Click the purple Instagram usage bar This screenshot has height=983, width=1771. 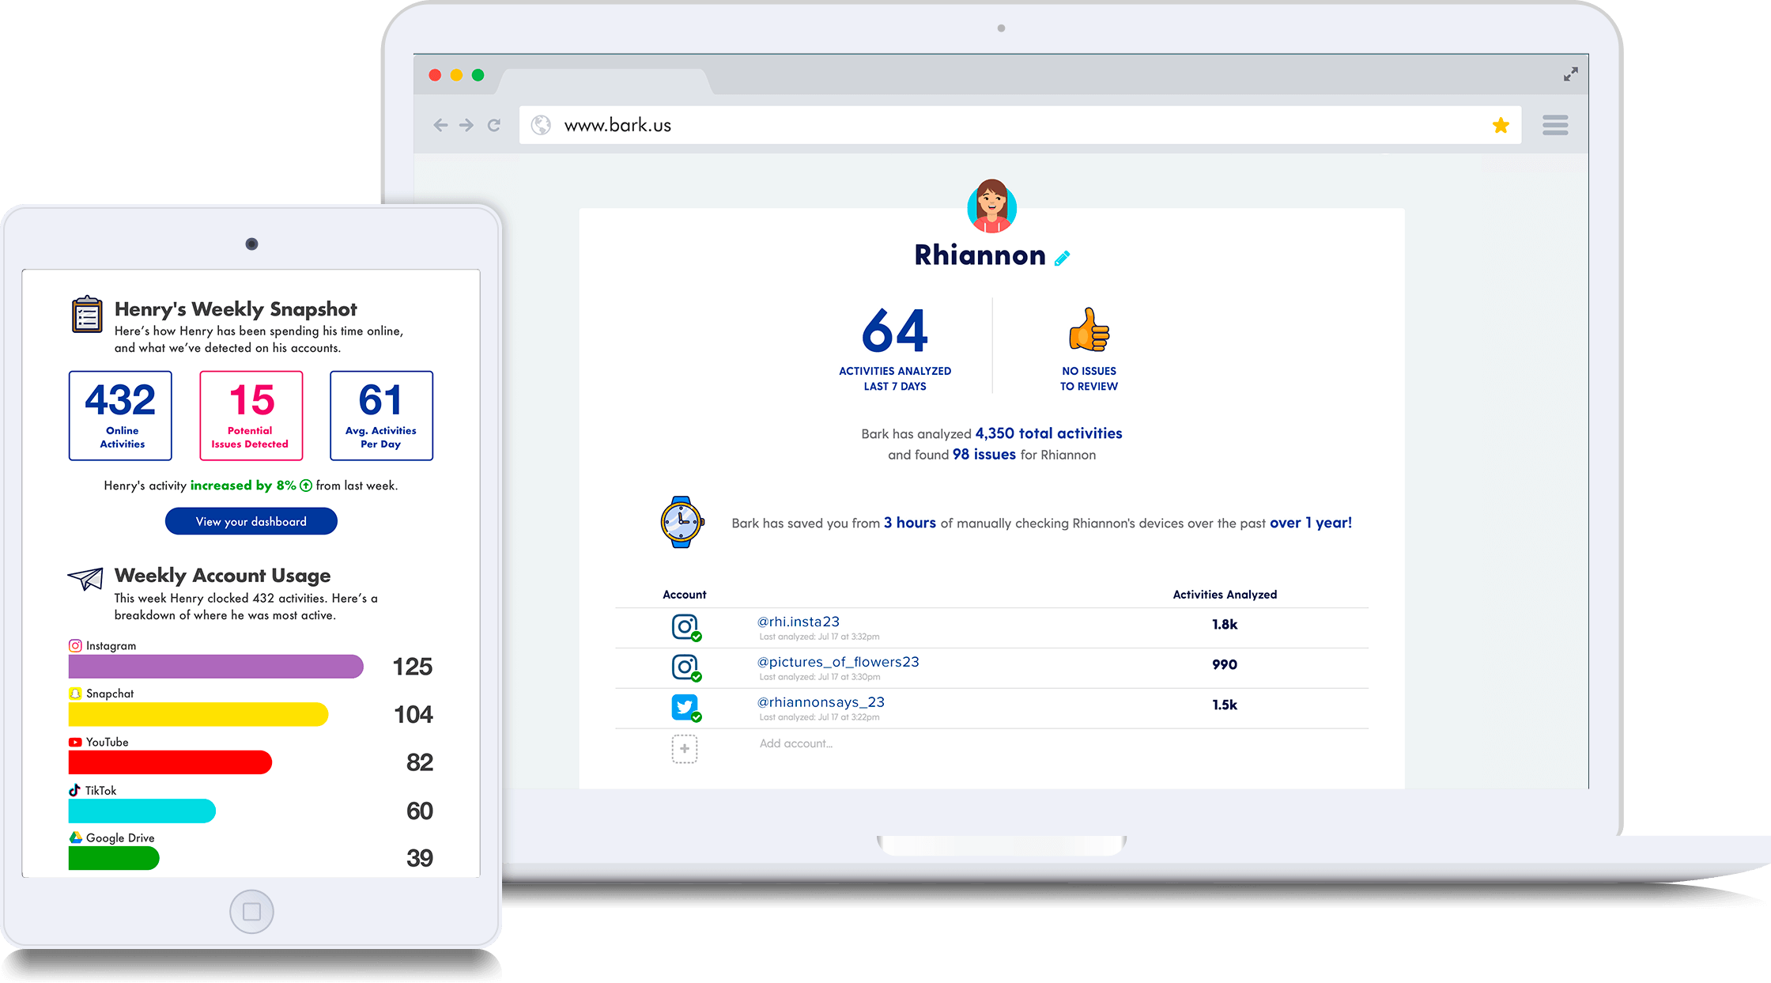[216, 667]
